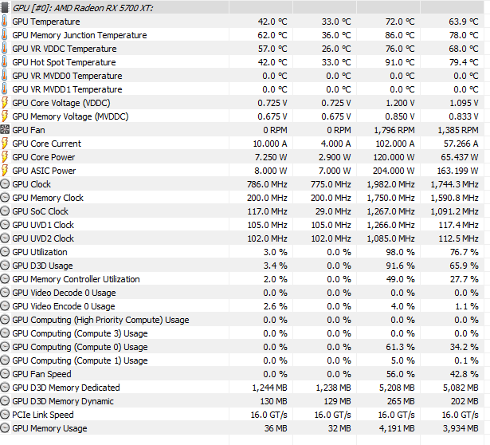Click circle icon beside GPU D3D Memory Dynamic
Screen dimensions: 490x445
coord(5,401)
